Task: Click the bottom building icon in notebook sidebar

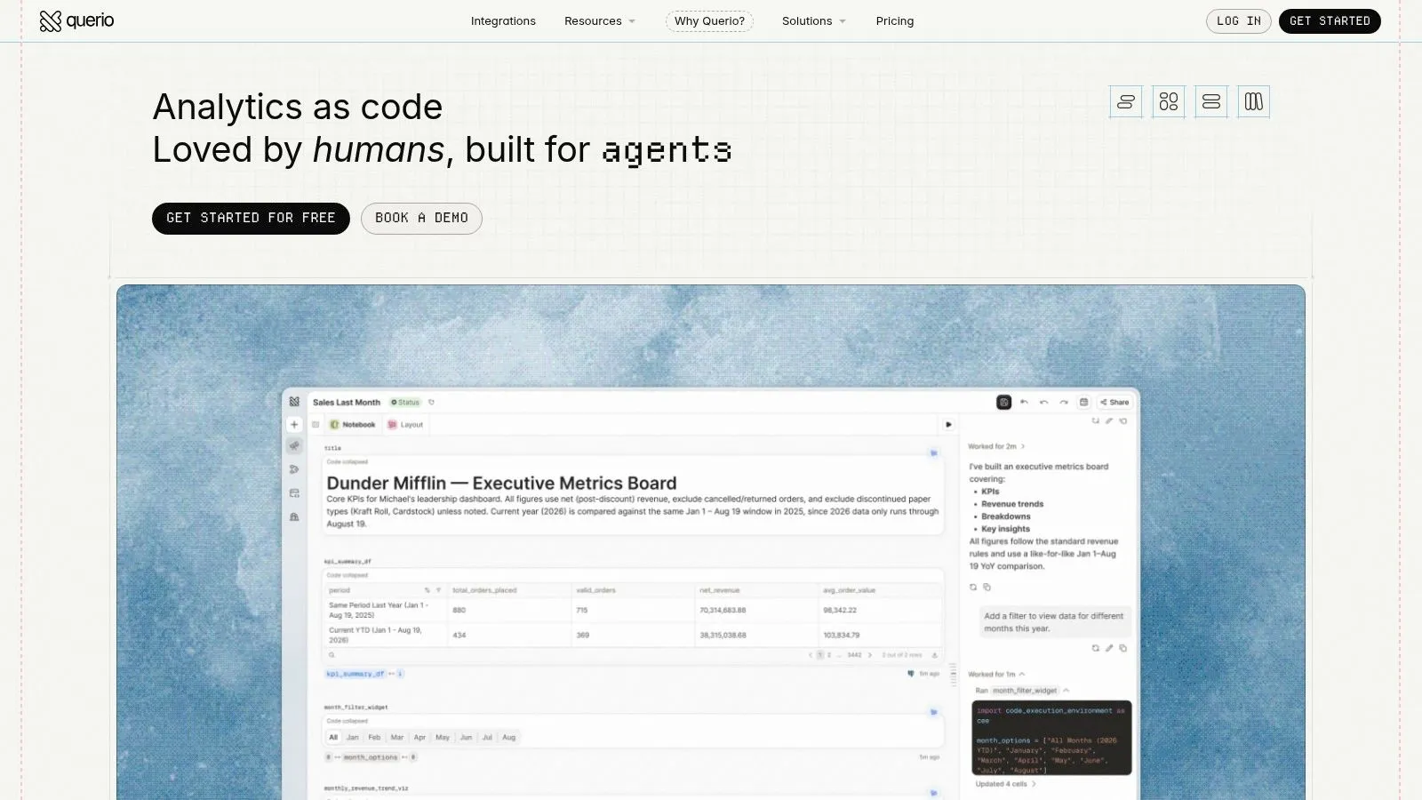Action: pyautogui.click(x=294, y=516)
